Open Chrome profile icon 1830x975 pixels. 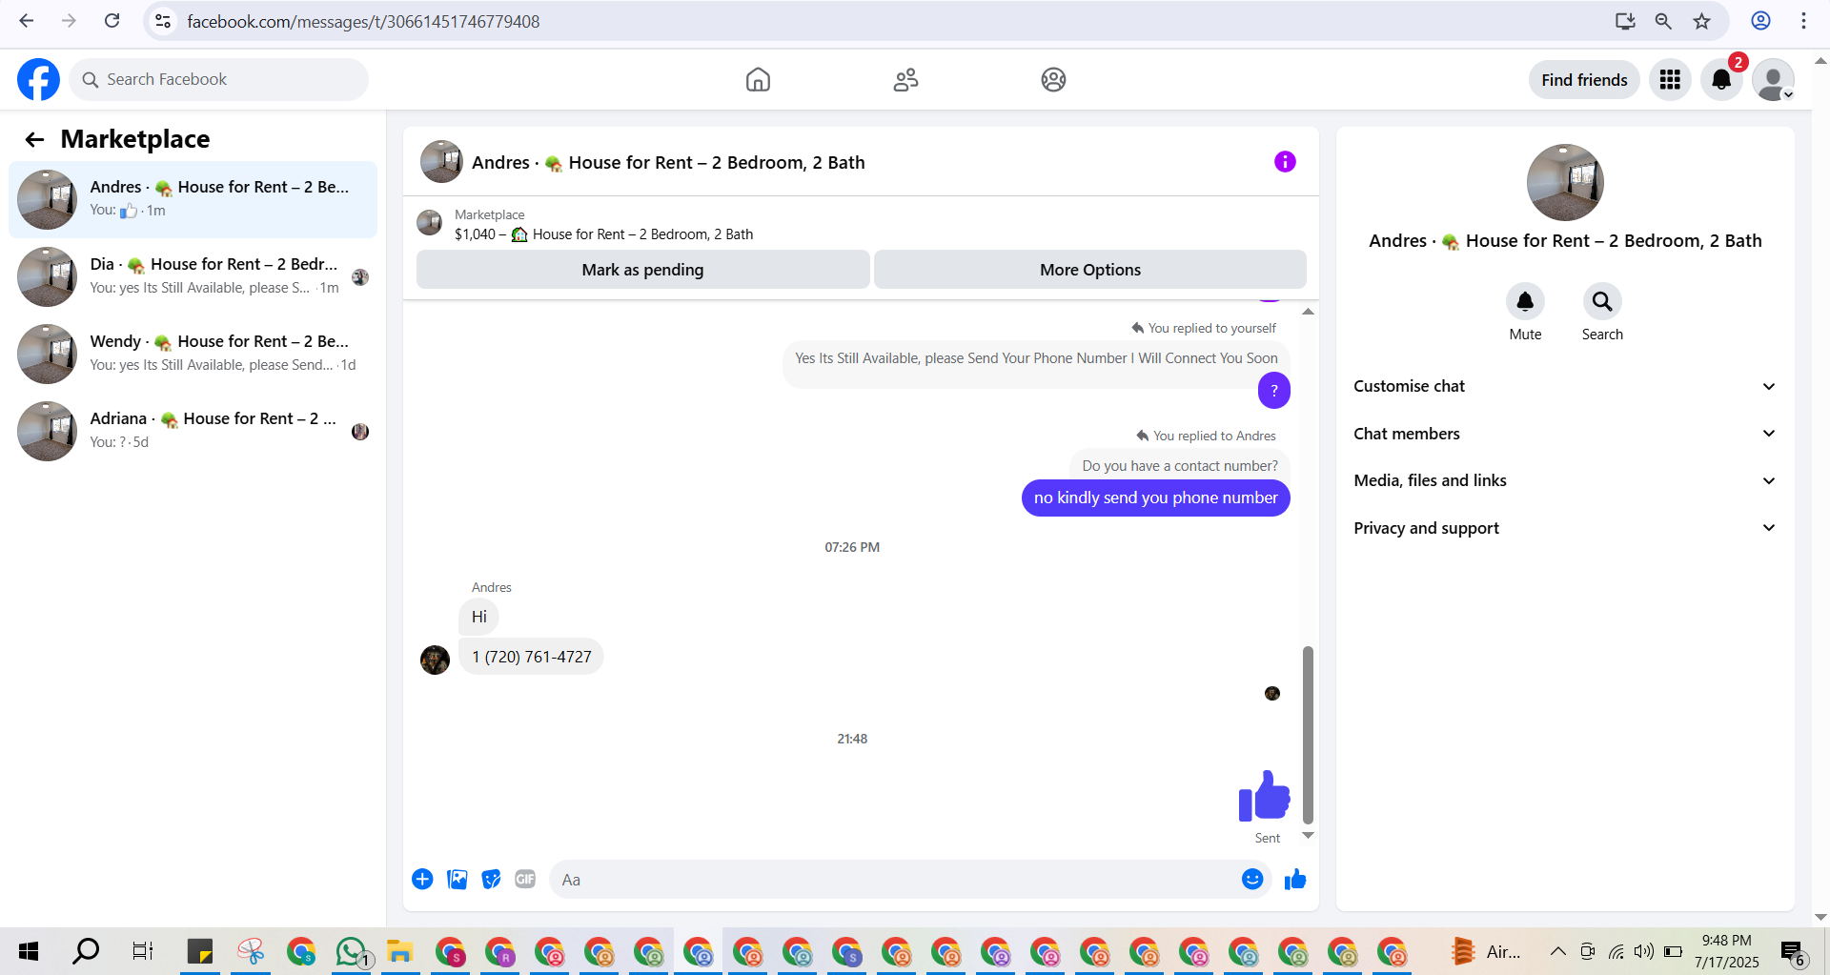point(1760,21)
